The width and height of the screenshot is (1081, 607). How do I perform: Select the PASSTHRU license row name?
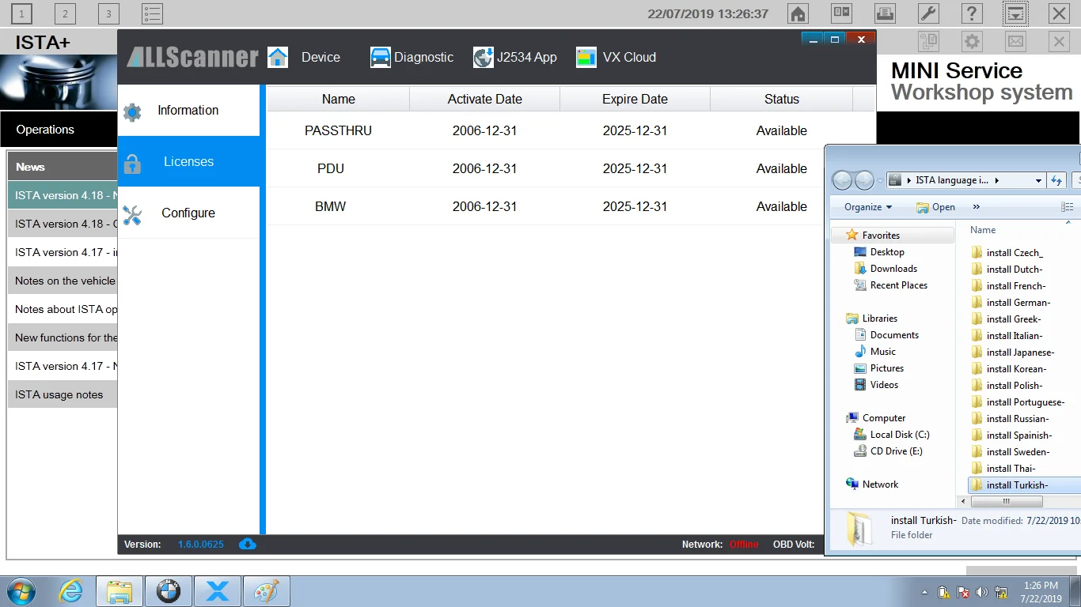(338, 131)
